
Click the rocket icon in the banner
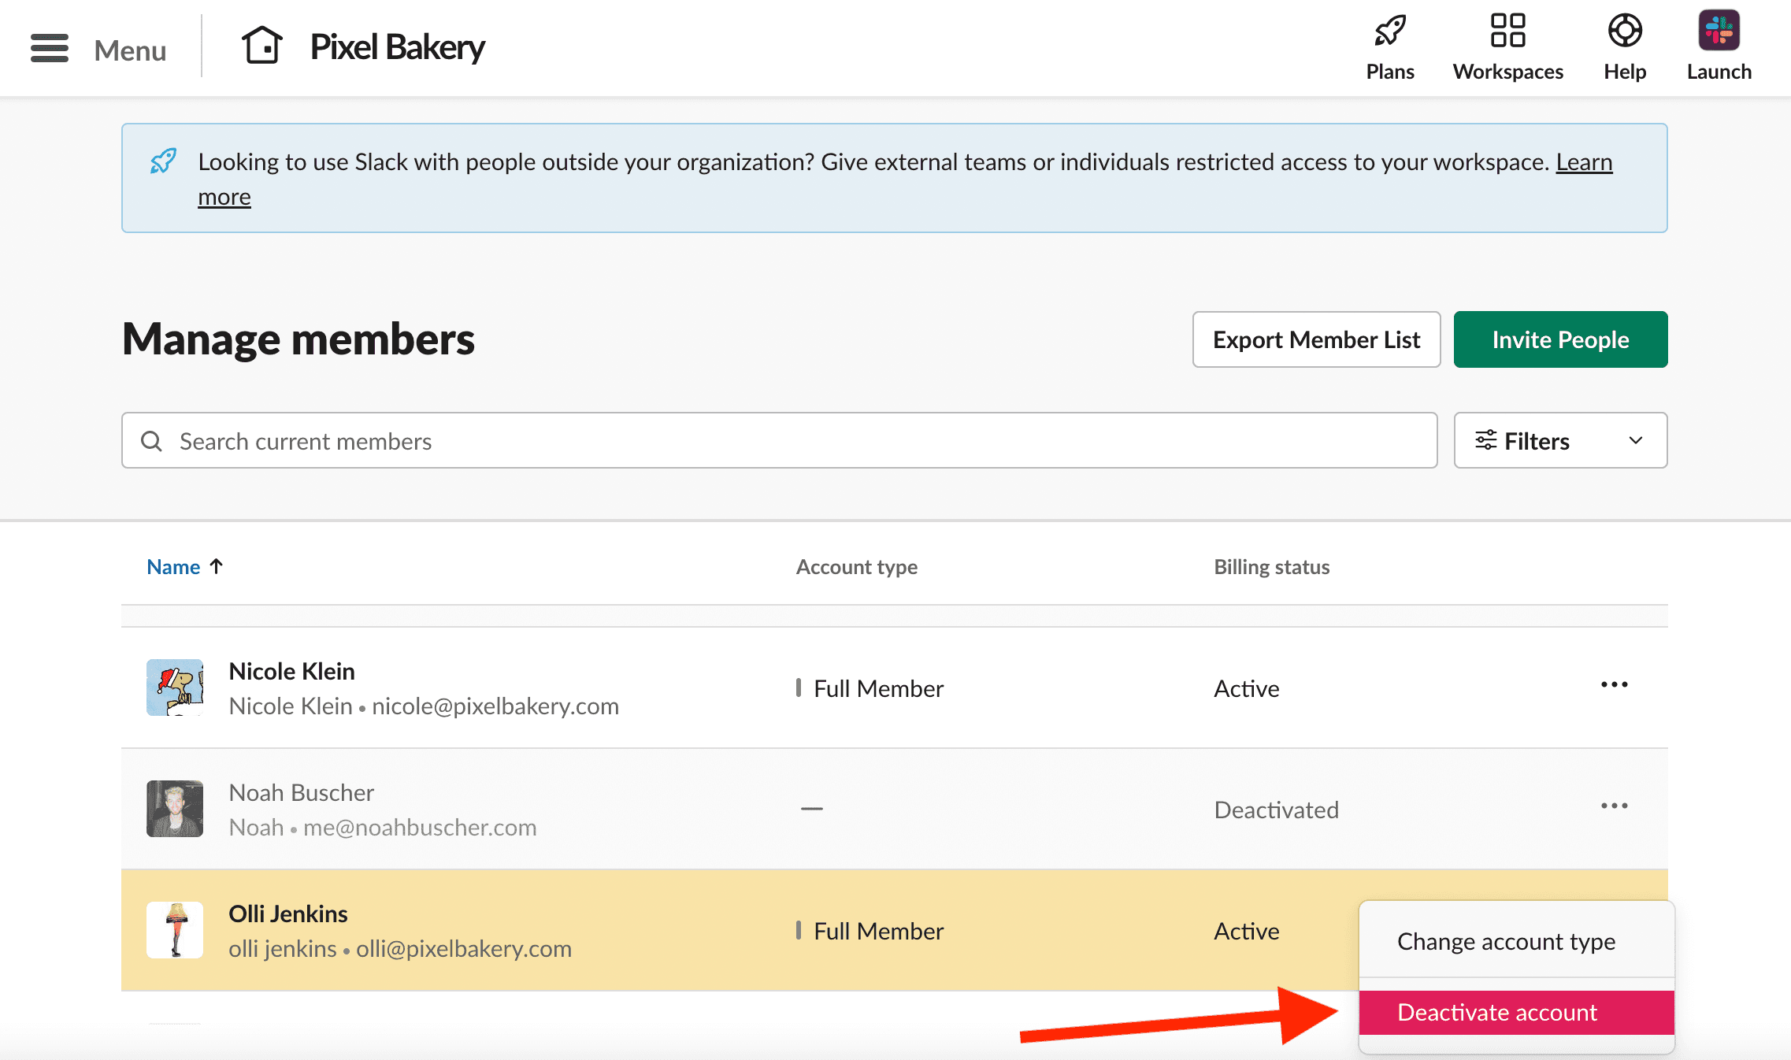point(163,161)
